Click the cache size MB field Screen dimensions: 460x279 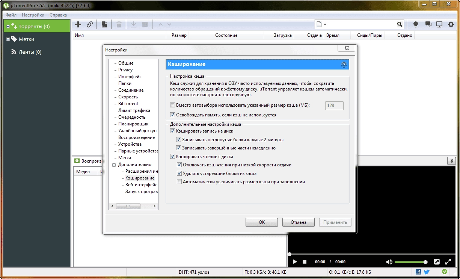pyautogui.click(x=334, y=106)
